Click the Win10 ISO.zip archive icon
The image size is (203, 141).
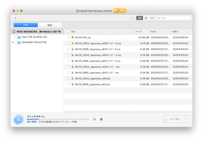point(72,37)
